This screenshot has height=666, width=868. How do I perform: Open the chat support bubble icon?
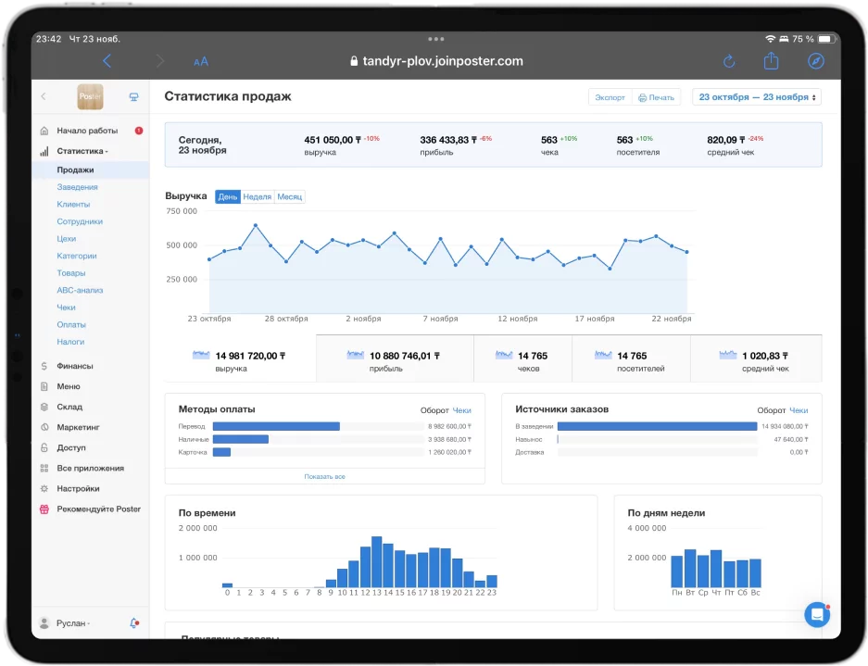click(x=816, y=614)
